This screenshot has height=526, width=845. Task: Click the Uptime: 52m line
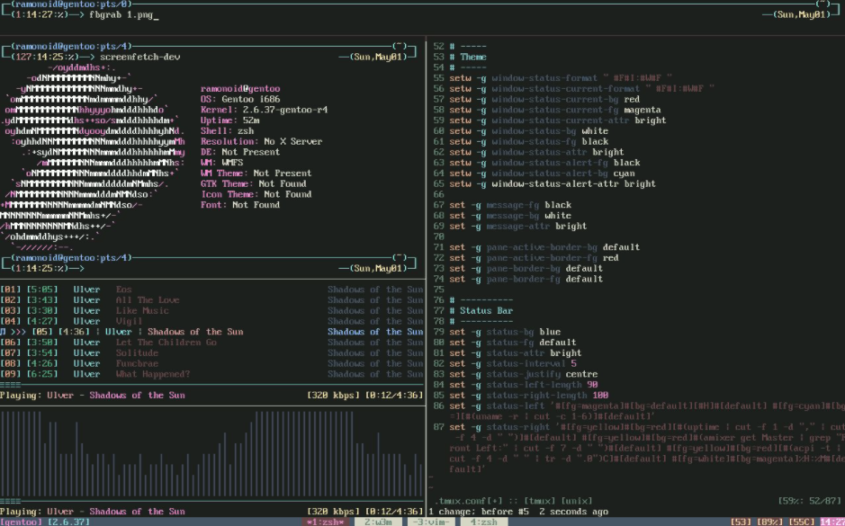[229, 120]
